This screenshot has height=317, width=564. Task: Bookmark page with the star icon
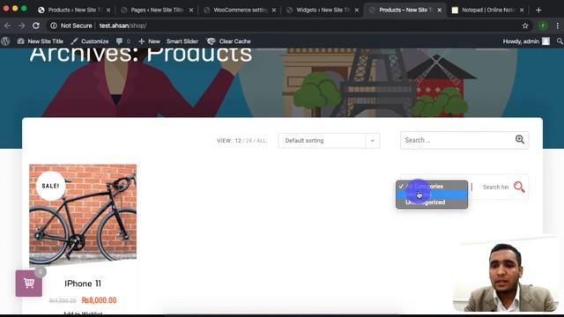525,26
